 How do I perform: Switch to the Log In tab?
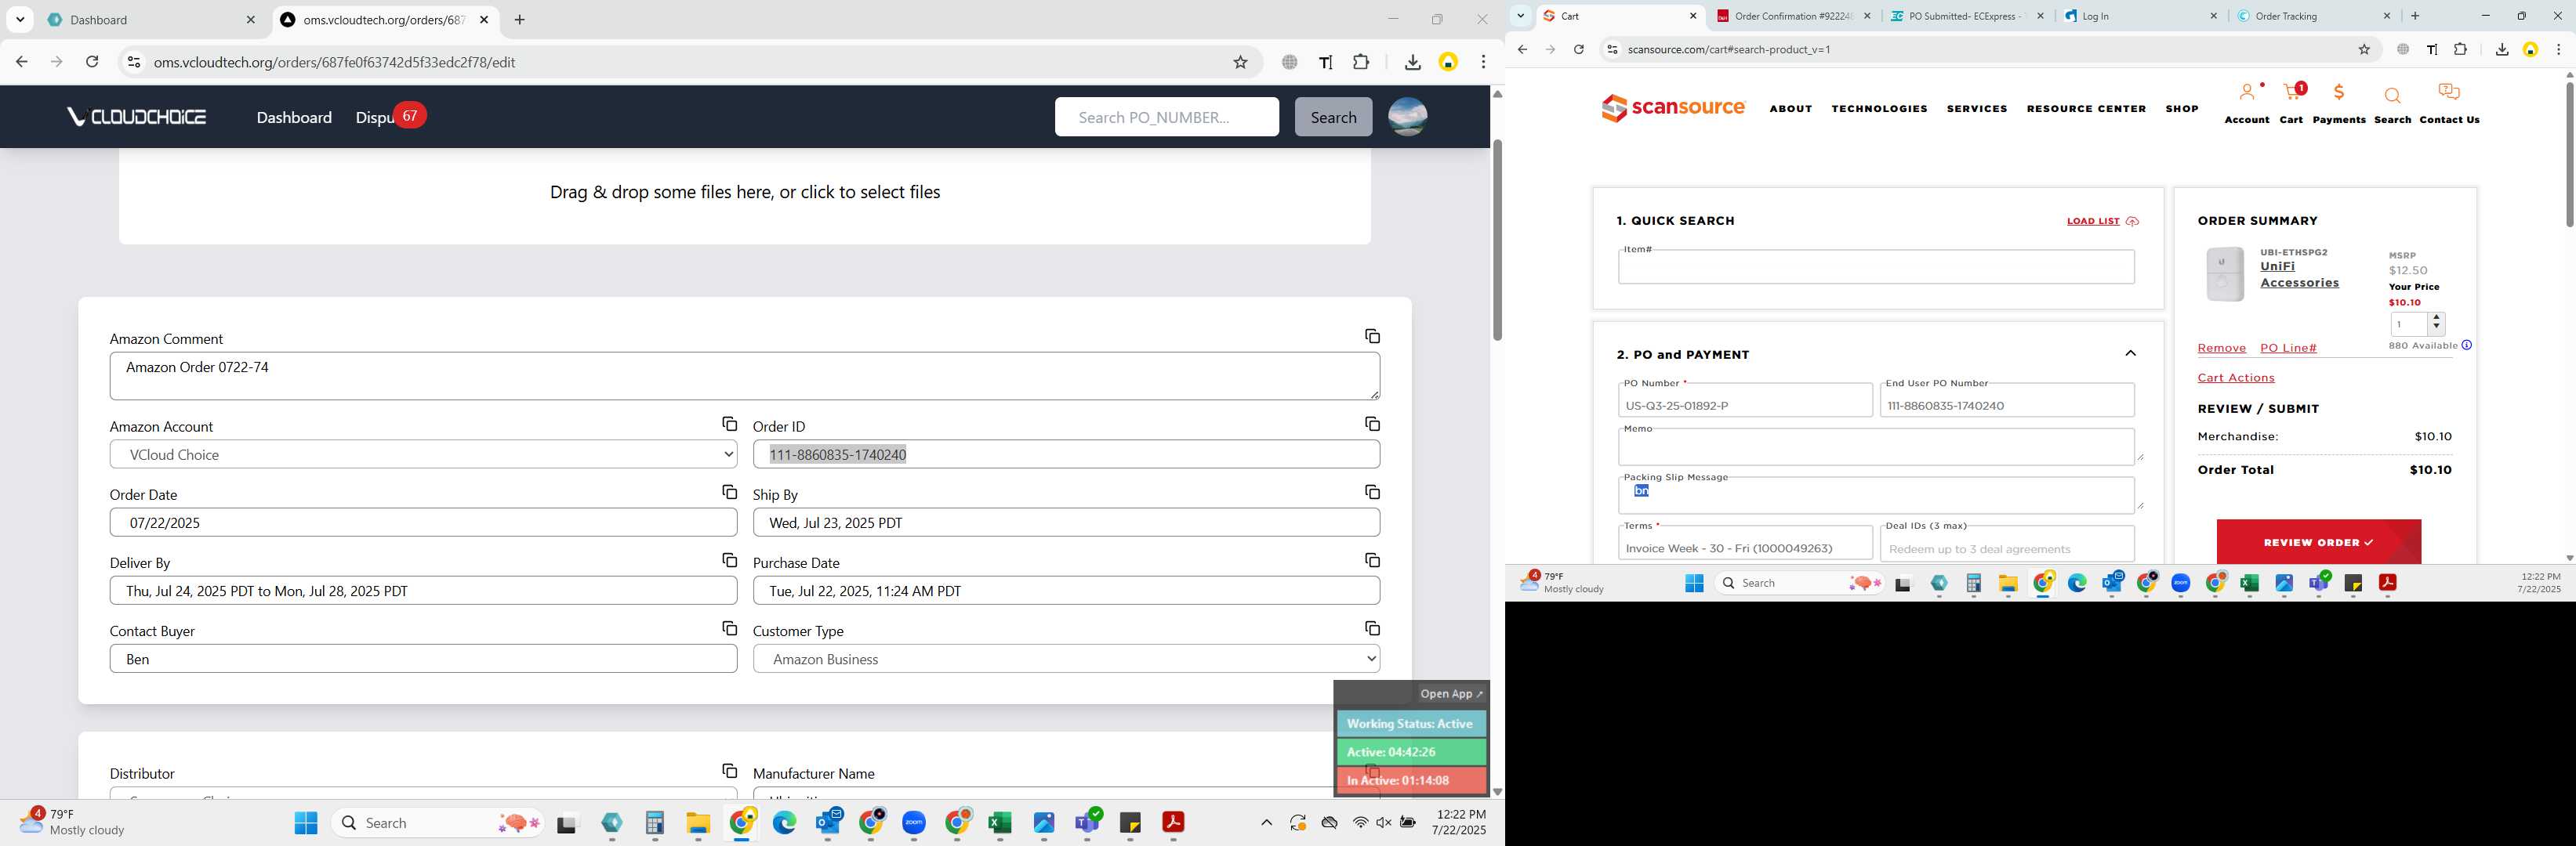click(x=2140, y=16)
